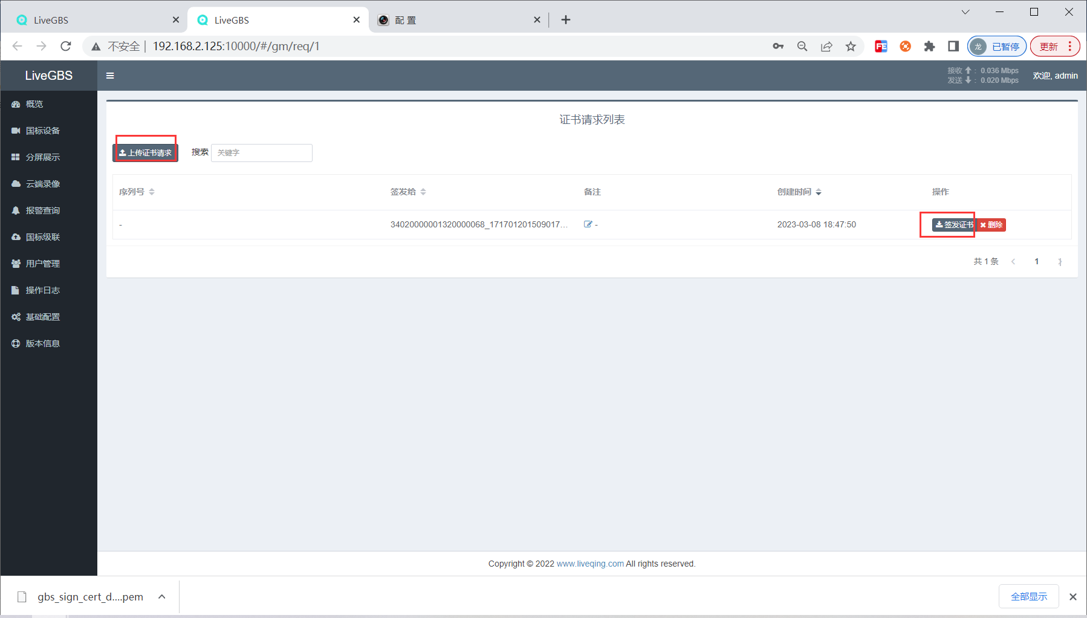Open extensions puzzle icon
Image resolution: width=1087 pixels, height=618 pixels.
click(x=929, y=46)
